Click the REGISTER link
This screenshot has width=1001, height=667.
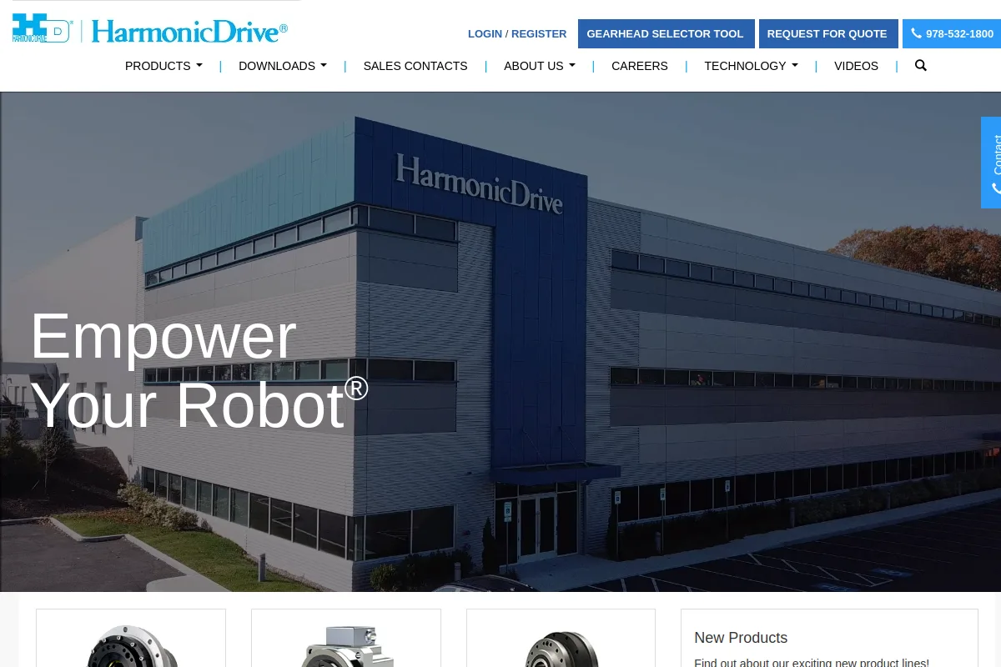(539, 34)
